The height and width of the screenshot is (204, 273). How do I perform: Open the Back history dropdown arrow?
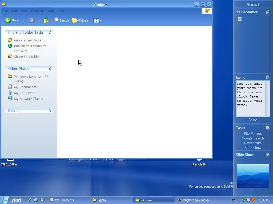pyautogui.click(x=23, y=20)
